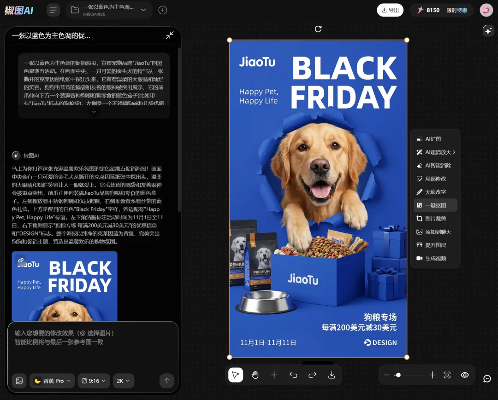The image size is (498, 400).
Task: Click the zoom slider handle
Action: point(398,375)
